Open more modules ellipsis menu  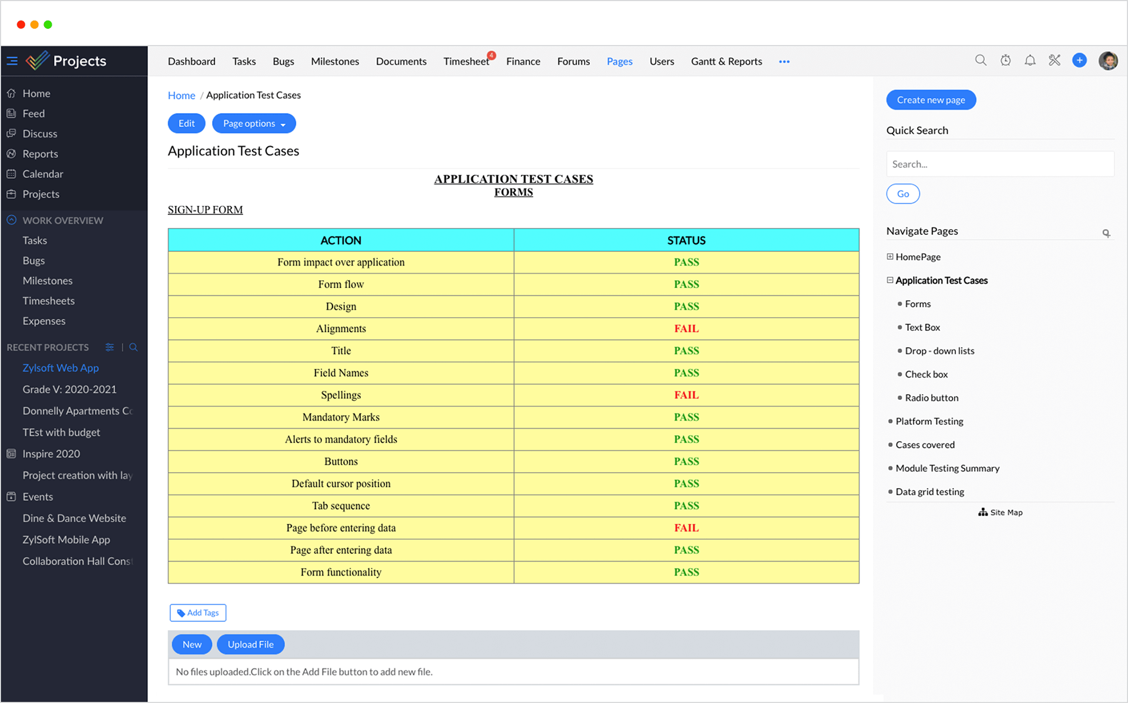point(784,61)
